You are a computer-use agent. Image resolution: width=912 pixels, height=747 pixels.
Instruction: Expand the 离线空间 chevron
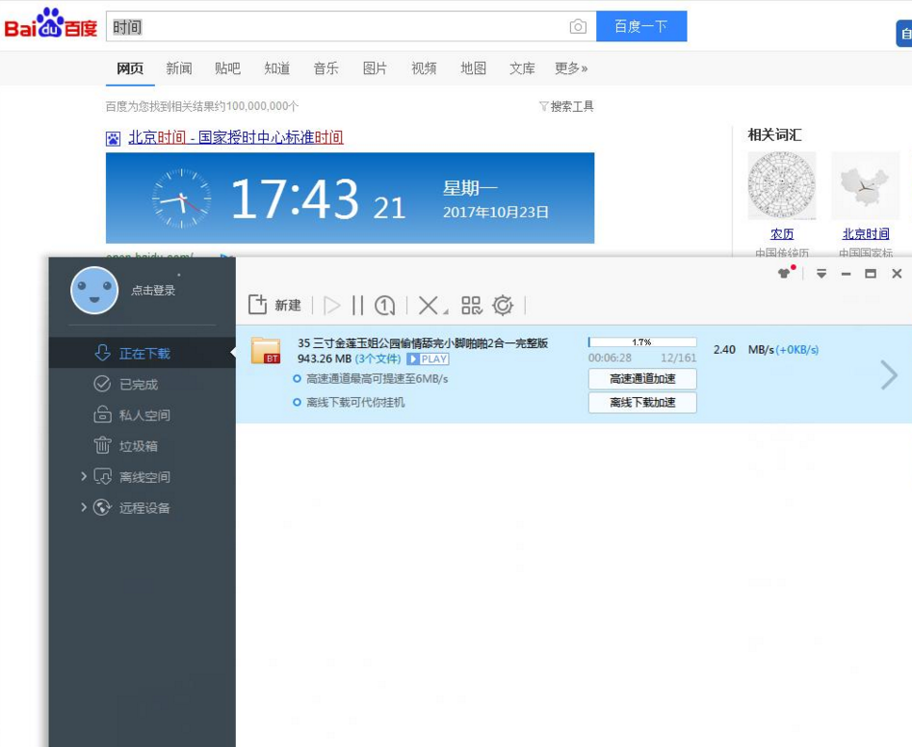84,476
